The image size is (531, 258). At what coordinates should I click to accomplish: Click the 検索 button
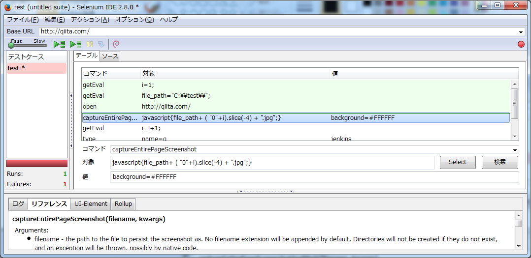[x=500, y=162]
